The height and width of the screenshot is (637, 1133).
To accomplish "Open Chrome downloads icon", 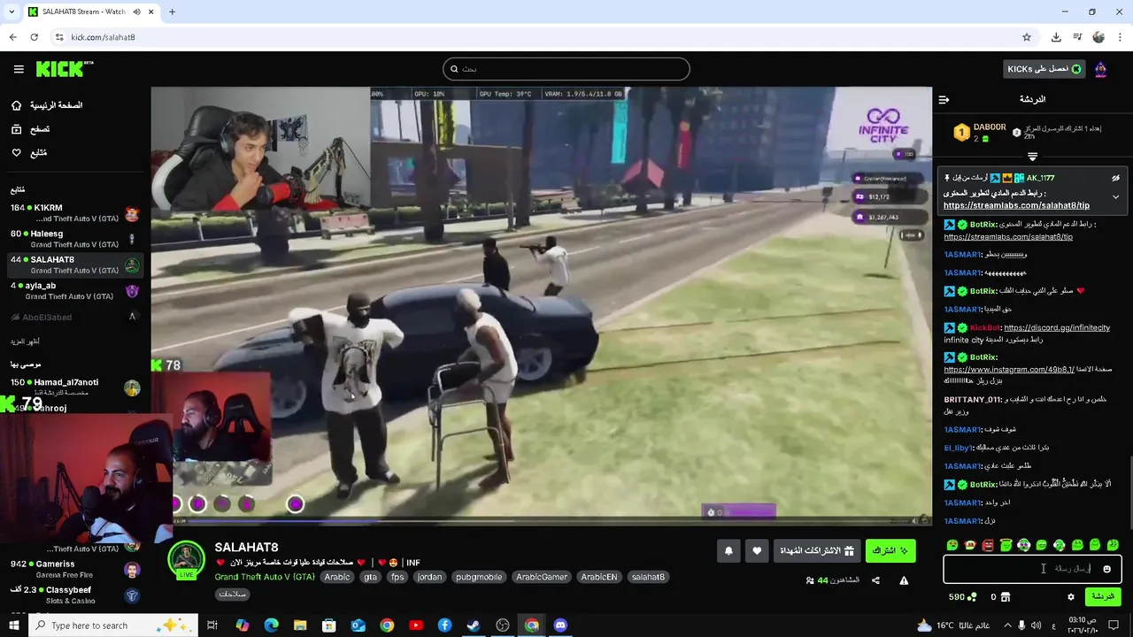I will tap(1056, 37).
